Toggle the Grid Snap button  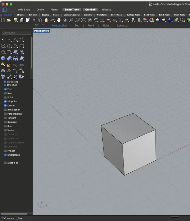pos(24,9)
